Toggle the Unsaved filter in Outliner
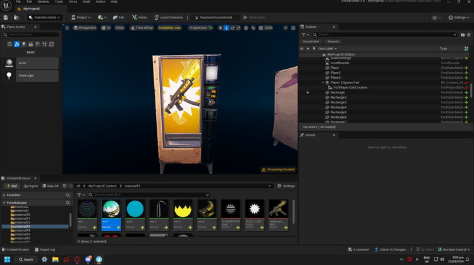The height and width of the screenshot is (265, 474). pyautogui.click(x=333, y=42)
